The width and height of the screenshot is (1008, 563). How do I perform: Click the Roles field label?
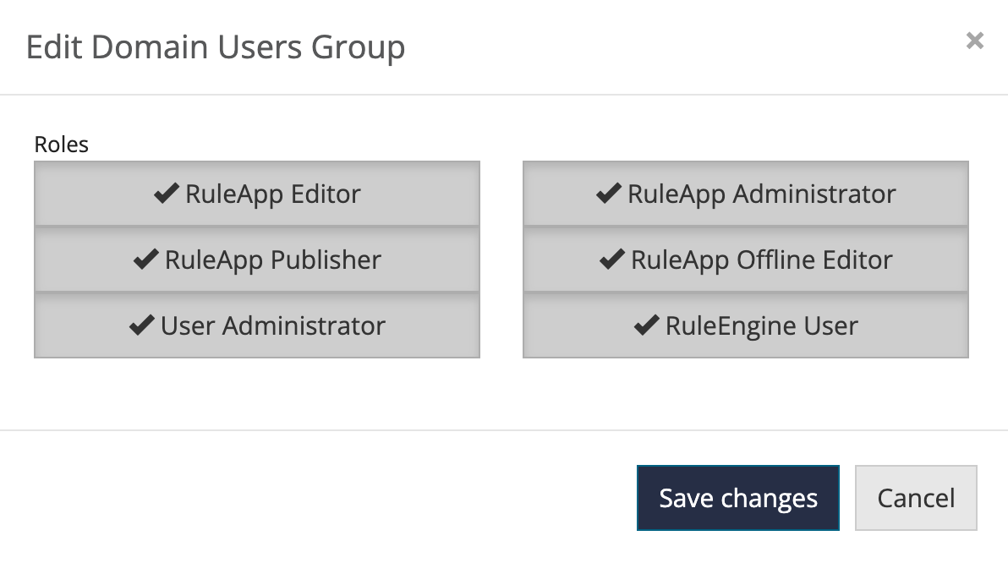pyautogui.click(x=61, y=145)
